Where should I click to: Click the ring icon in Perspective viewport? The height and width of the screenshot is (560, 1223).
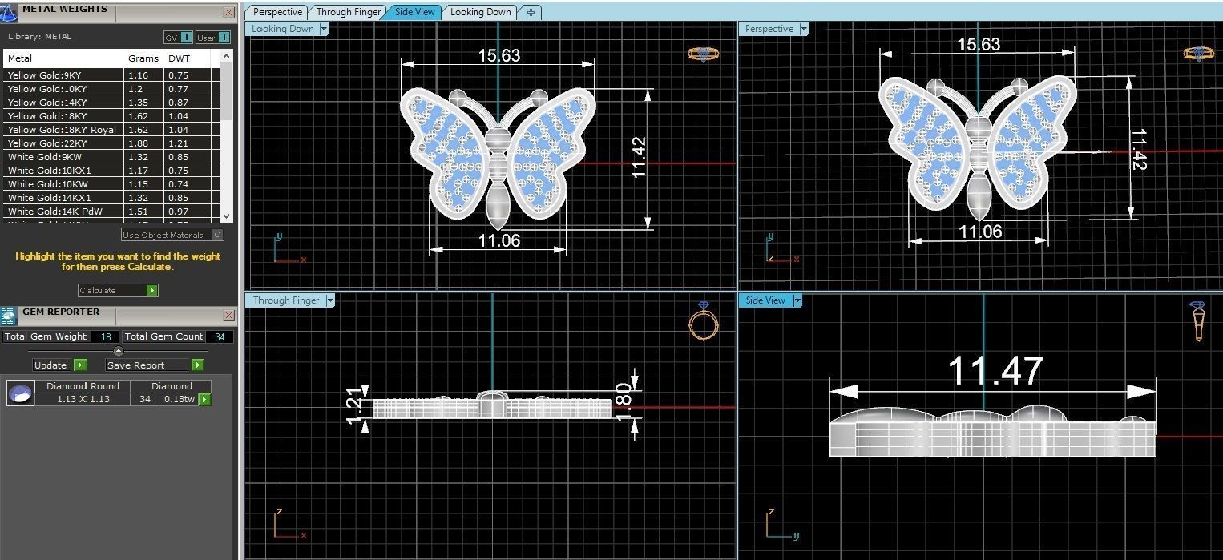1198,53
